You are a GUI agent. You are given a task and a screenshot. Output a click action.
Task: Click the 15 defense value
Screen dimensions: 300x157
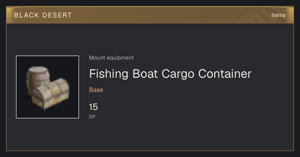tap(93, 107)
